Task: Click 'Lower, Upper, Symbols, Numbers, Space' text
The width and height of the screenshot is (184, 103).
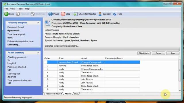Action: click(x=76, y=41)
